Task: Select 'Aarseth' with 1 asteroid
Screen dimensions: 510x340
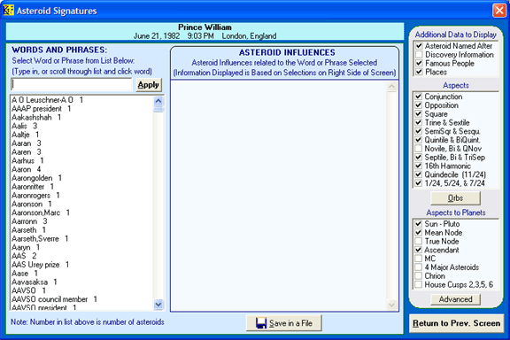Action: coord(81,230)
